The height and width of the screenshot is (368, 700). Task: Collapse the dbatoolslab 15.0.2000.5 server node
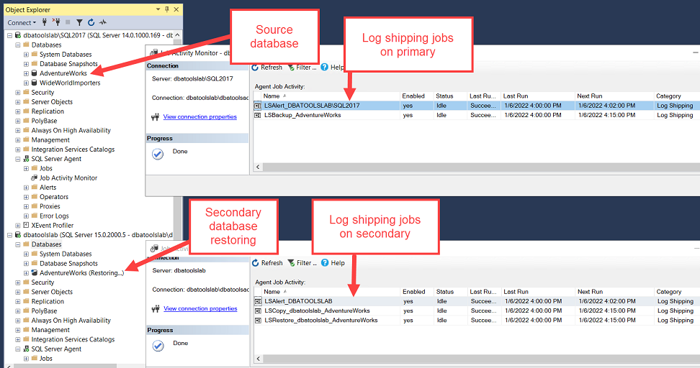point(9,235)
